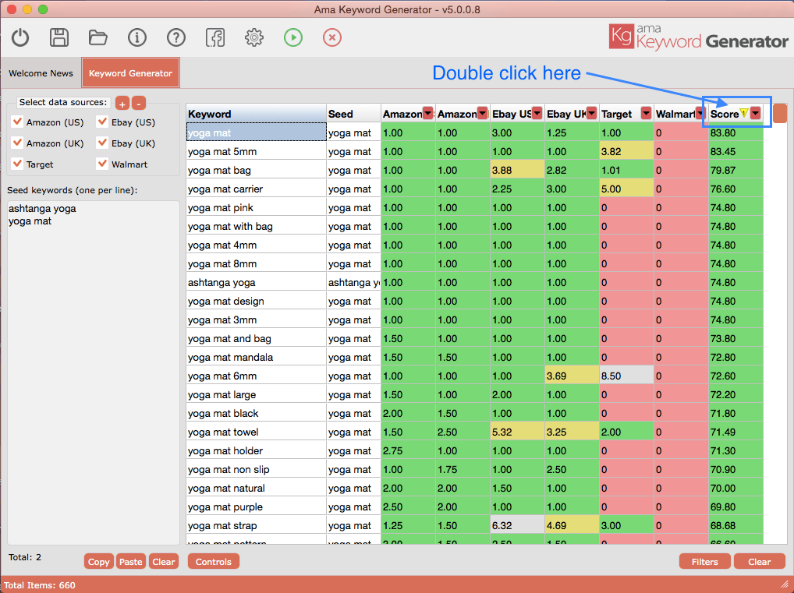The width and height of the screenshot is (794, 593).
Task: Open the Controls button
Action: [213, 562]
